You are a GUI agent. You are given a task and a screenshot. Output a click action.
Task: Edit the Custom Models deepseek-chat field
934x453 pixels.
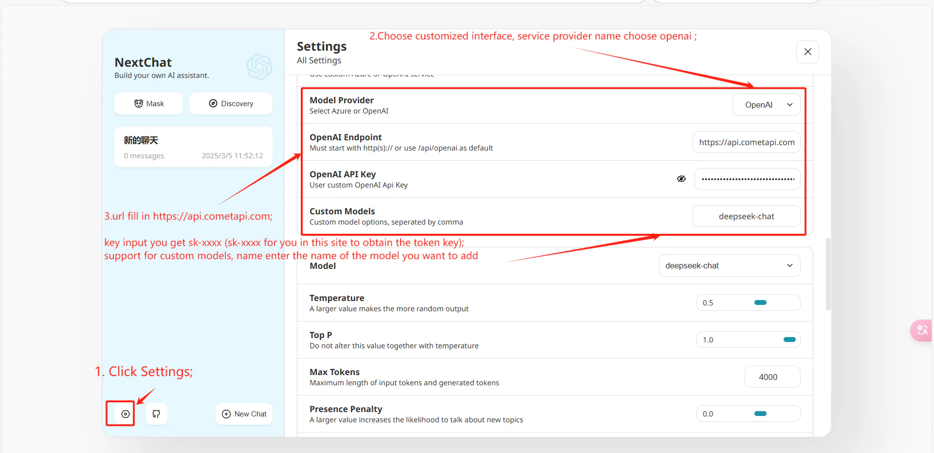747,216
